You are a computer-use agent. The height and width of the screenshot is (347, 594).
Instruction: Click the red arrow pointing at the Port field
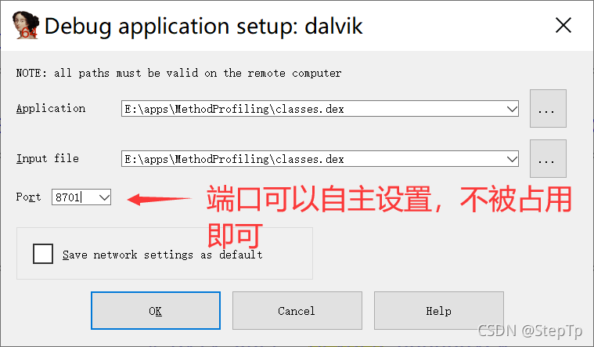point(159,199)
